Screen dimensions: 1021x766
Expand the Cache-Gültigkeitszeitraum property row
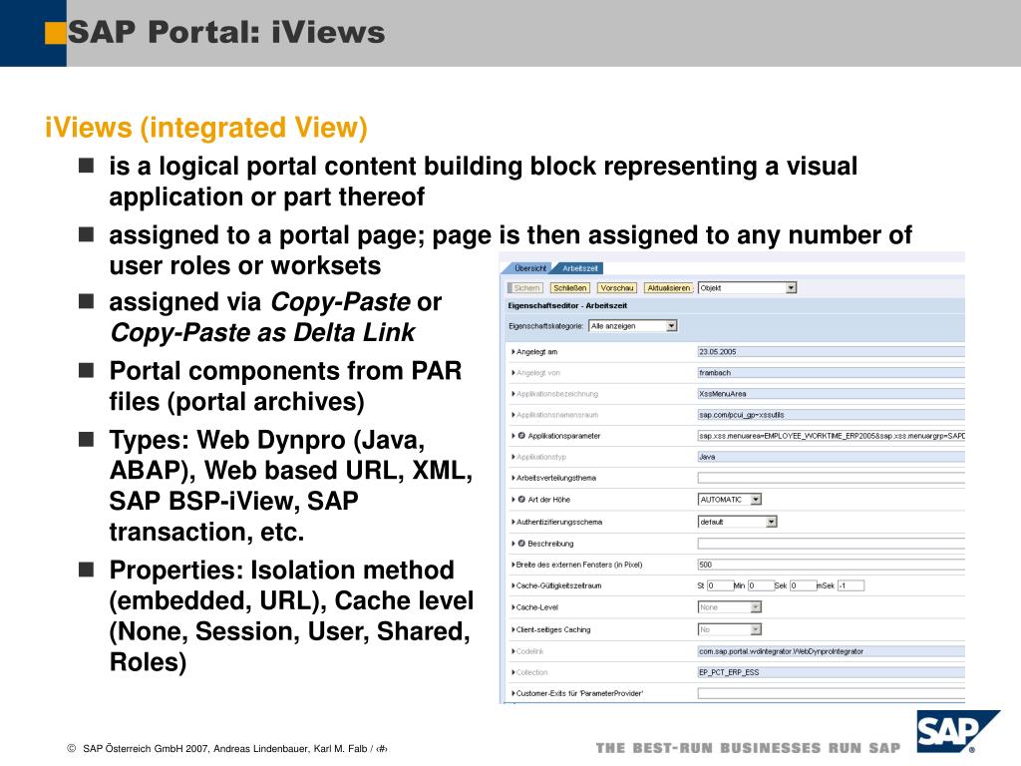click(513, 585)
